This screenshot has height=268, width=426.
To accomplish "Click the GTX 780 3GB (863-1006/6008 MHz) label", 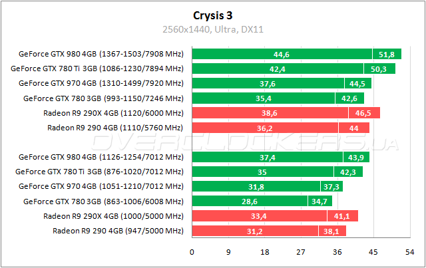I will (103, 201).
